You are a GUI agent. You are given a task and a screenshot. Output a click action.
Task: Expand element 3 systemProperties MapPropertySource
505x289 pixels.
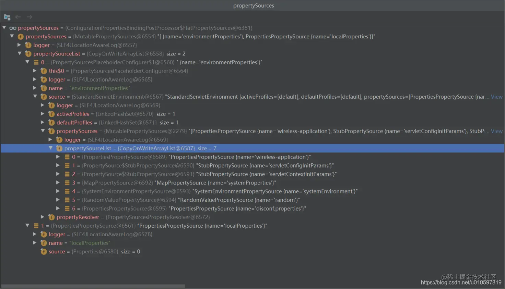click(x=58, y=182)
